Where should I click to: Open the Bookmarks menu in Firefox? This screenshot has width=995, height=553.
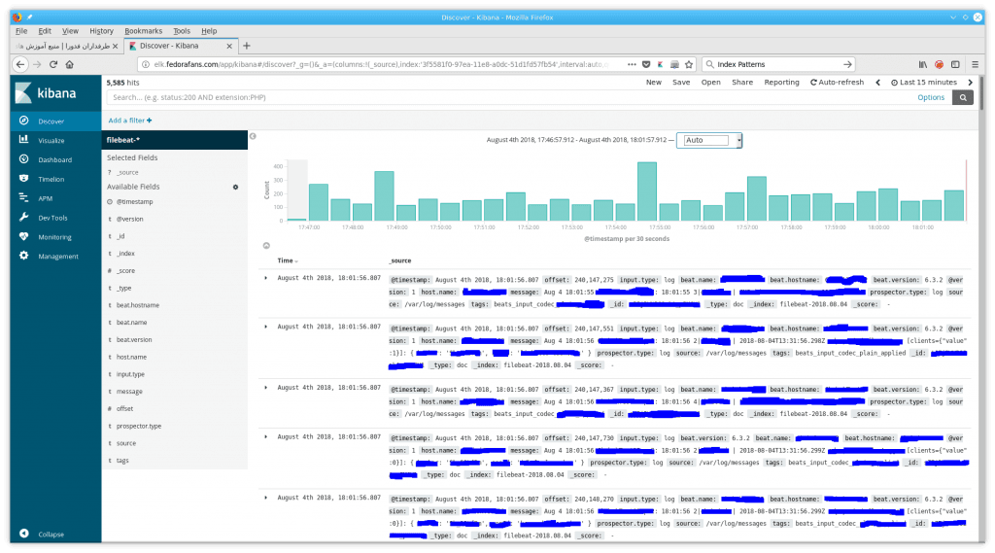(x=144, y=31)
